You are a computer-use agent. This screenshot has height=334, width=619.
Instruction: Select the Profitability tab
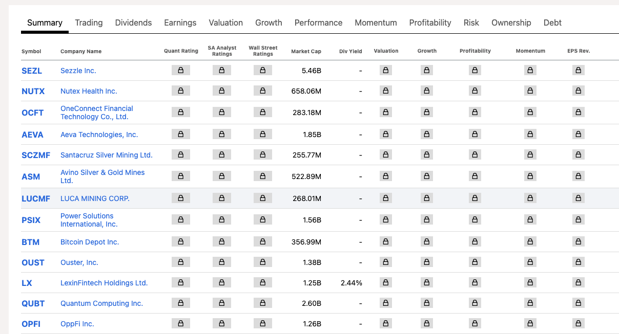click(430, 23)
